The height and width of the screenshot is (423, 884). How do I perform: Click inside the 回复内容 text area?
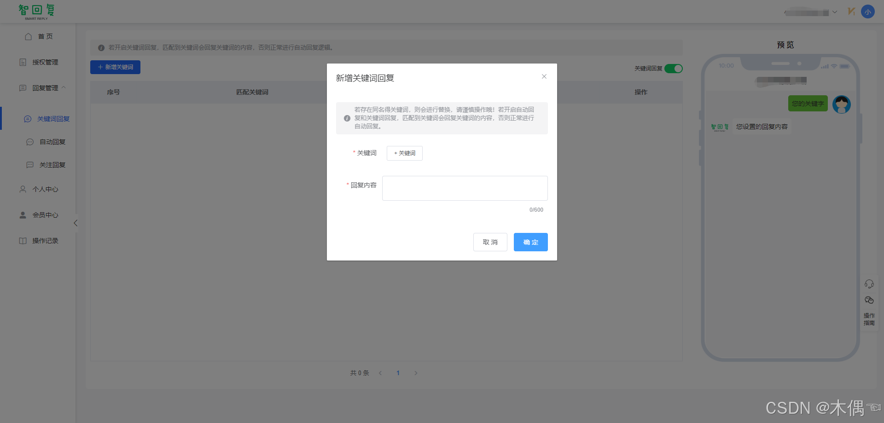[465, 188]
